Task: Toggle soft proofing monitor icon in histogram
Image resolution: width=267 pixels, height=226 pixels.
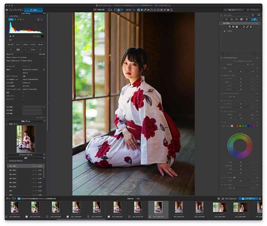Action: [38, 19]
